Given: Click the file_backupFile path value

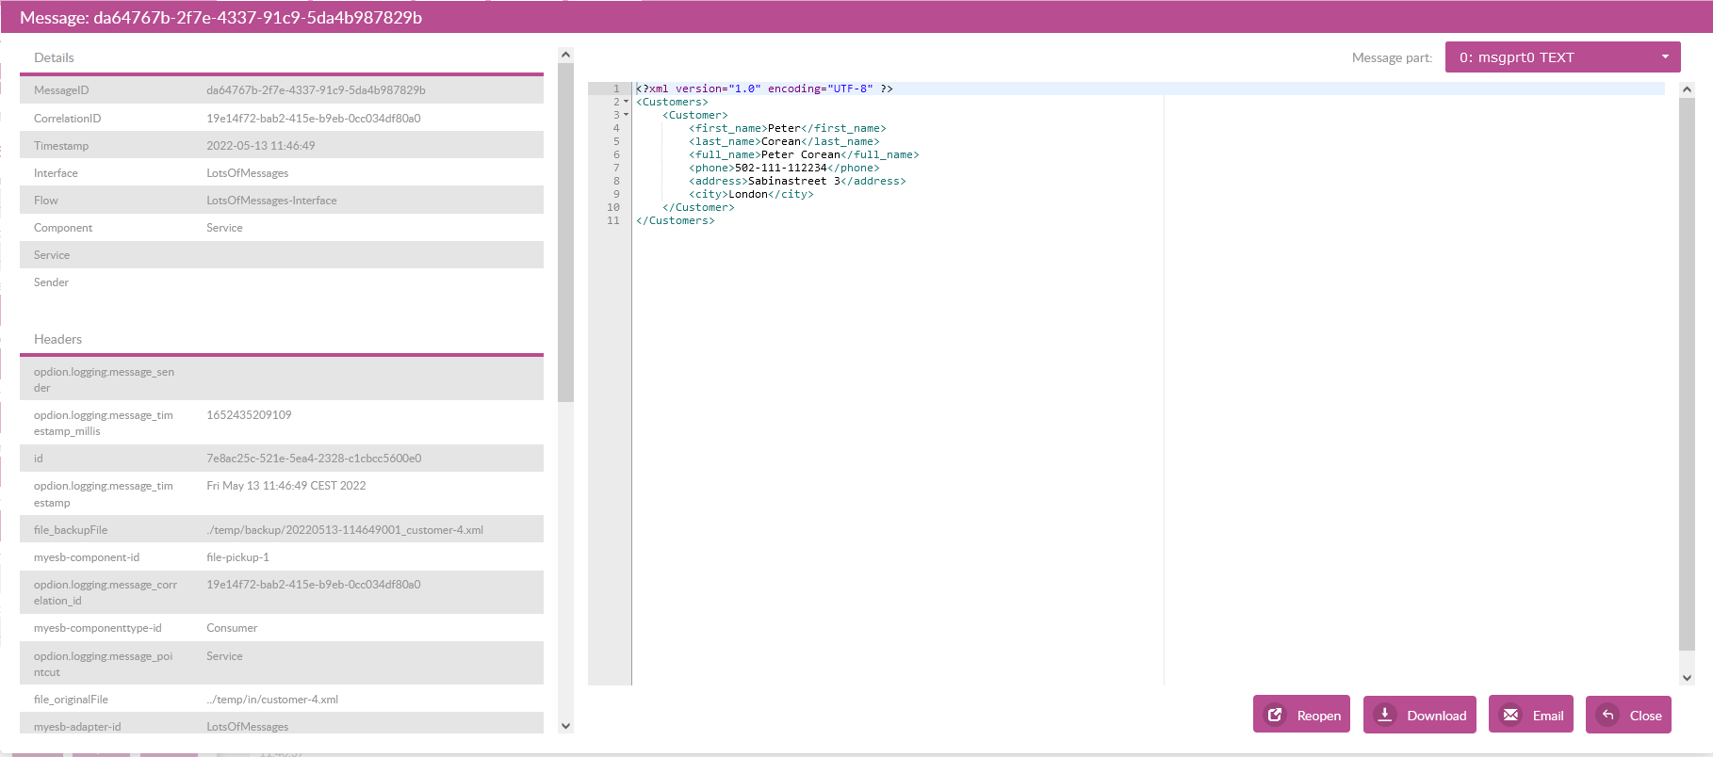Looking at the screenshot, I should pyautogui.click(x=344, y=530).
